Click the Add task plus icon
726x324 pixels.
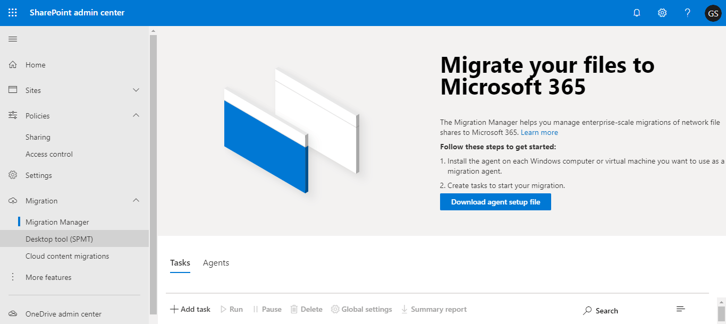(x=174, y=309)
